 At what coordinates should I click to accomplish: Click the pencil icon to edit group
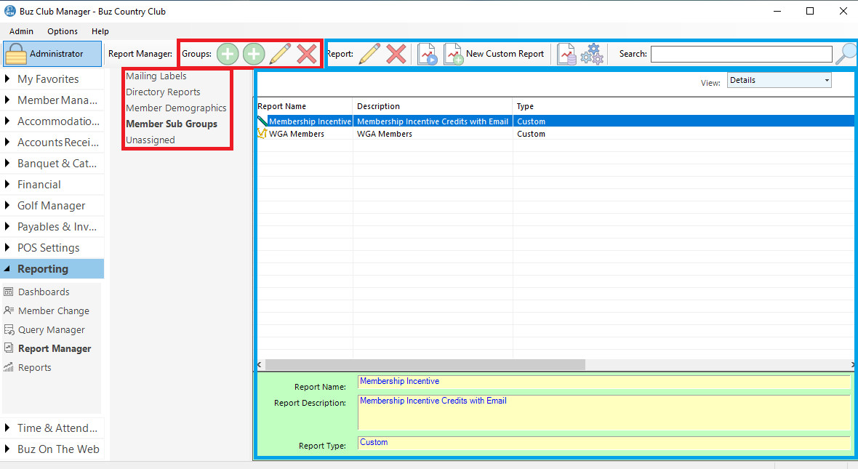pyautogui.click(x=281, y=54)
